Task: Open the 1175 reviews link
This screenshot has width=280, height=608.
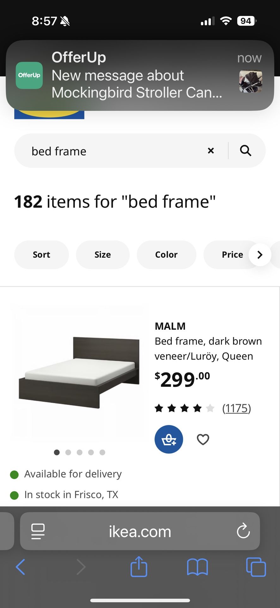Action: [x=237, y=408]
